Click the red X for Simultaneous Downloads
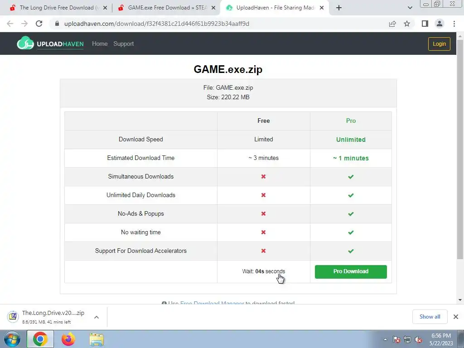The image size is (464, 348). [x=263, y=176]
